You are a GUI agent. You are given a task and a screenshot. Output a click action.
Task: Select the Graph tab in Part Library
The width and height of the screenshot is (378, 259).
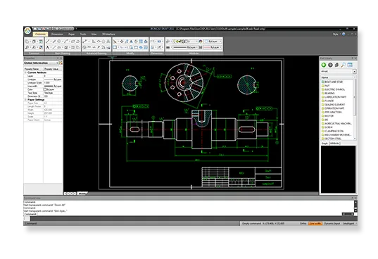(325, 144)
